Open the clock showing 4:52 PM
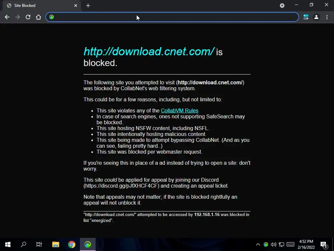This screenshot has width=334, height=251. pos(306,244)
